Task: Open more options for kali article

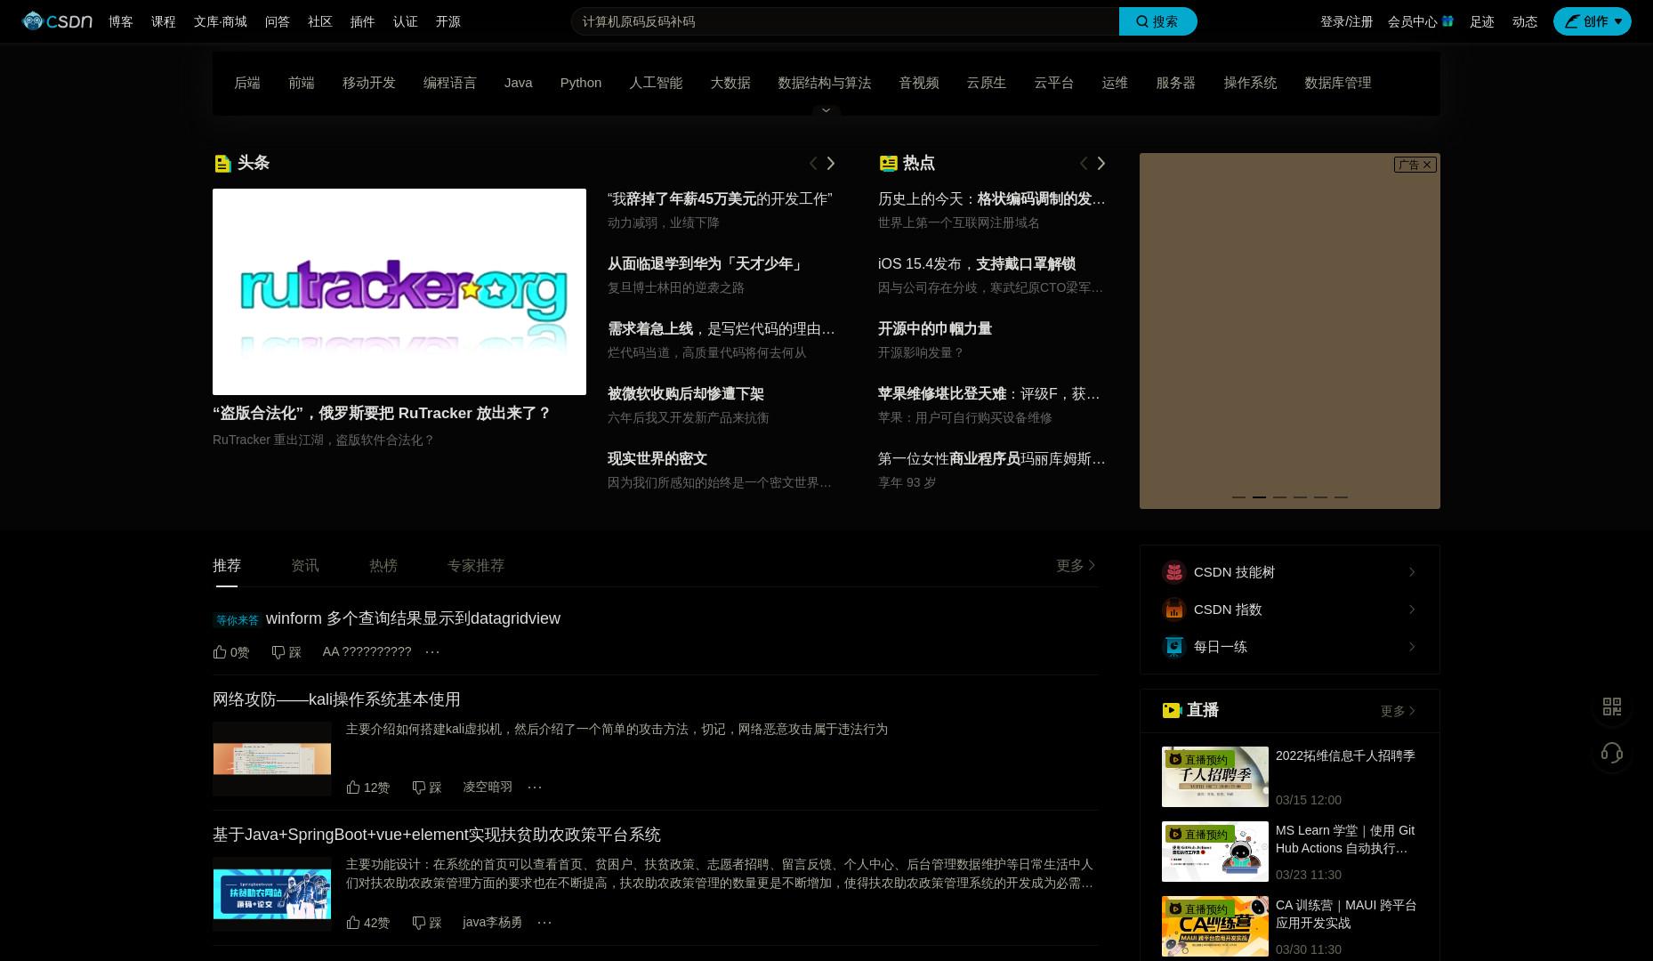Action: pyautogui.click(x=535, y=787)
